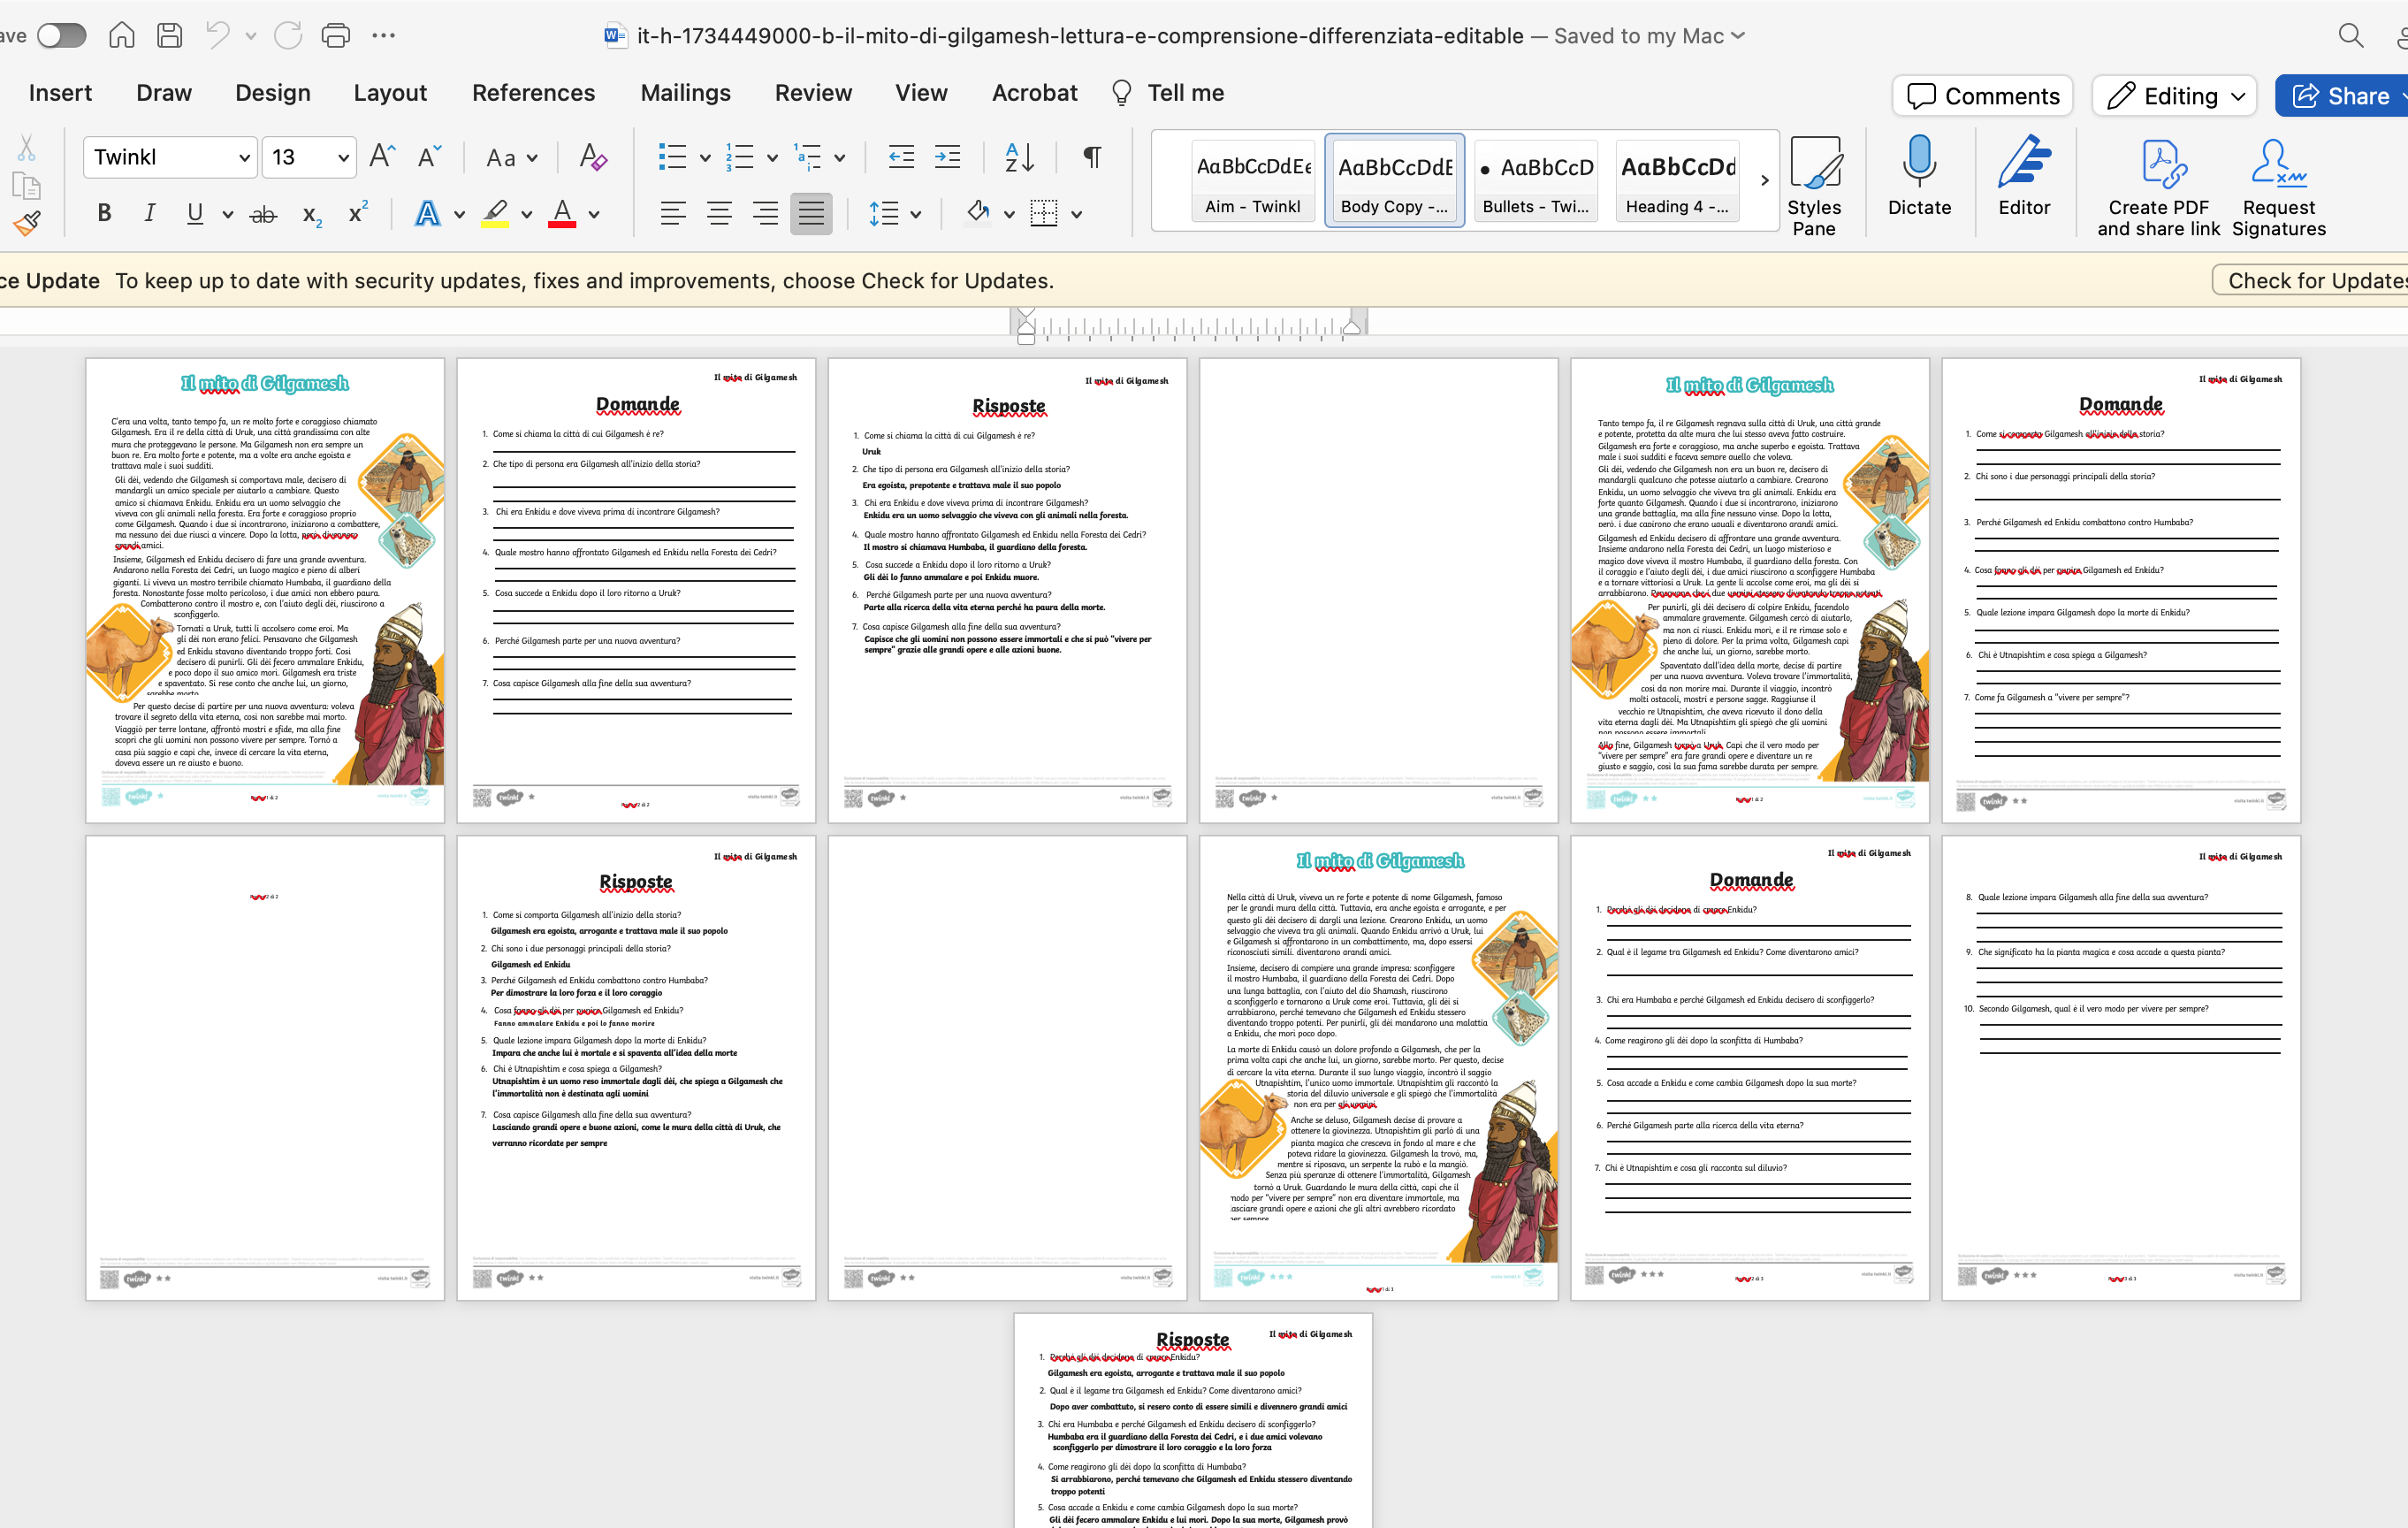
Task: Apply the yellow text highlight color
Action: (x=495, y=213)
